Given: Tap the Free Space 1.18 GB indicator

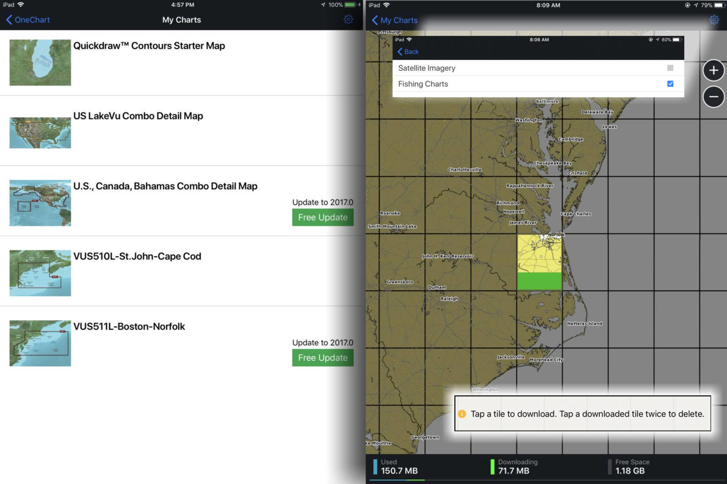Looking at the screenshot, I should (629, 467).
